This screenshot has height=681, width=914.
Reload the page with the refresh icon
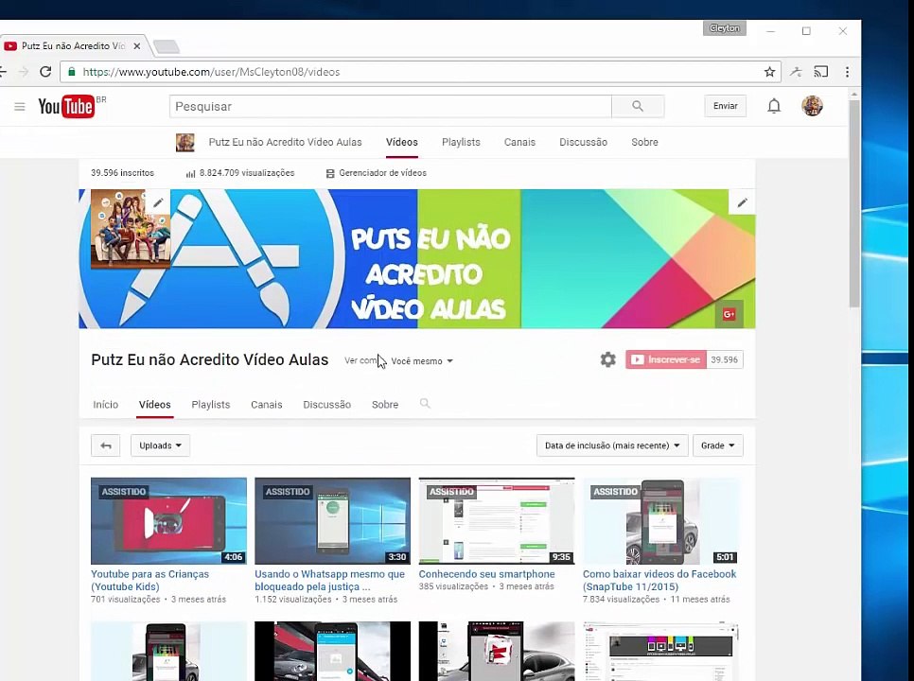pos(45,72)
